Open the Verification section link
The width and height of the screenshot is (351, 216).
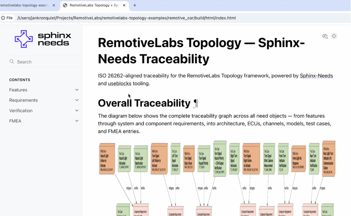[x=21, y=110]
